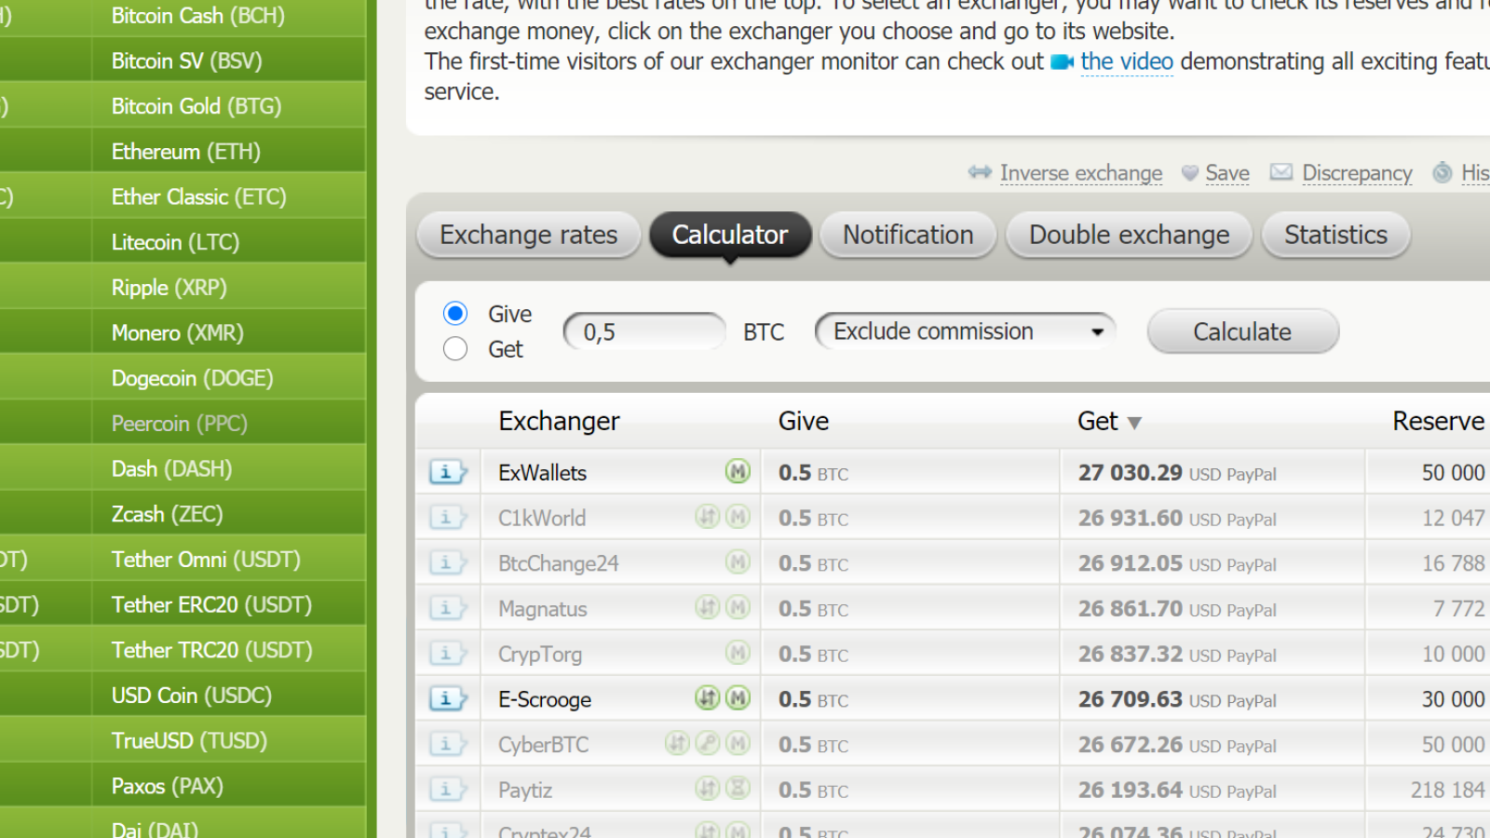Click the arrows icon beside C1kWorld
Viewport: 1490px width, 838px height.
708,516
